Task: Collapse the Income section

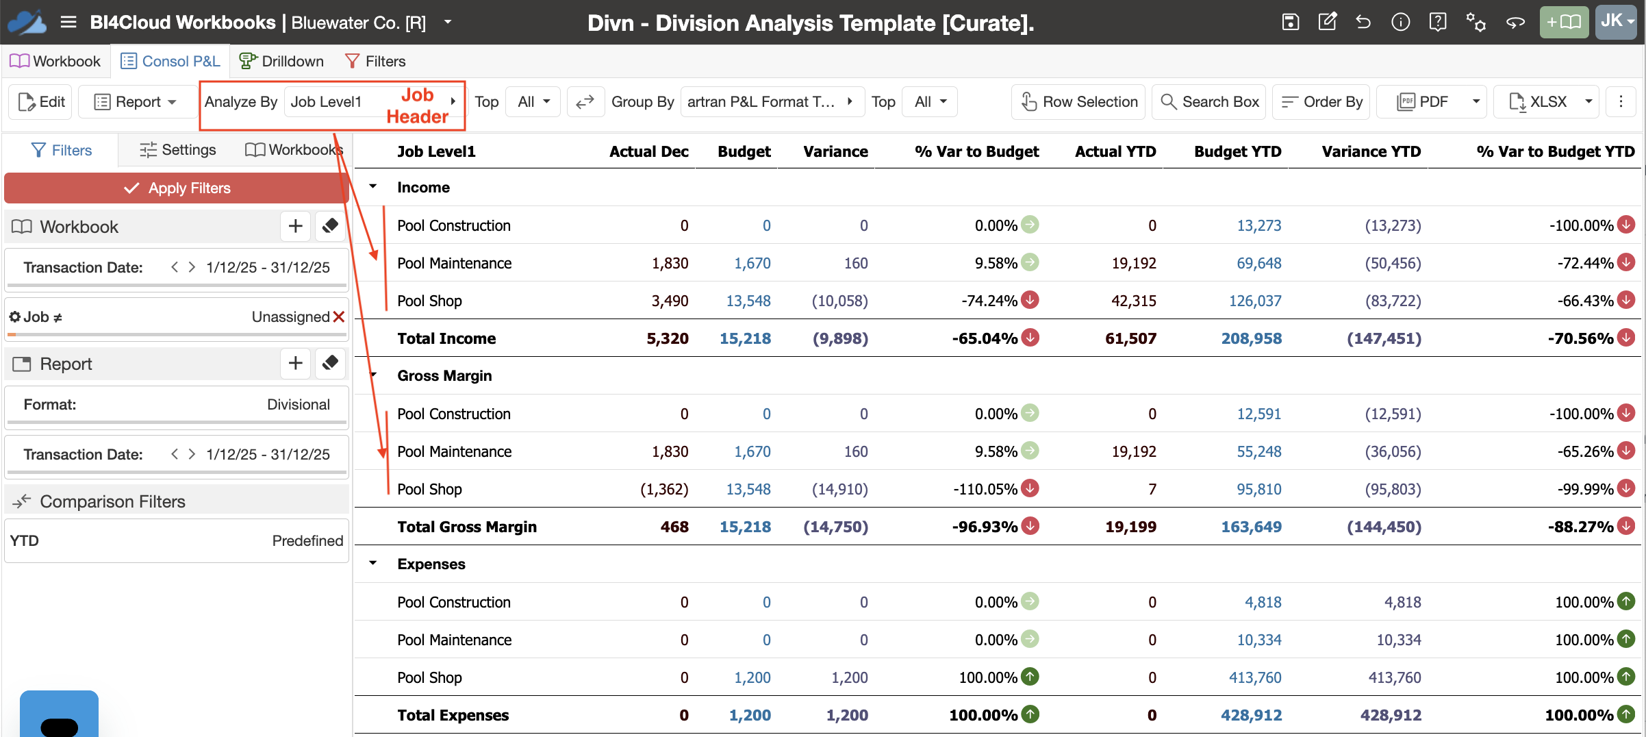Action: 373,186
